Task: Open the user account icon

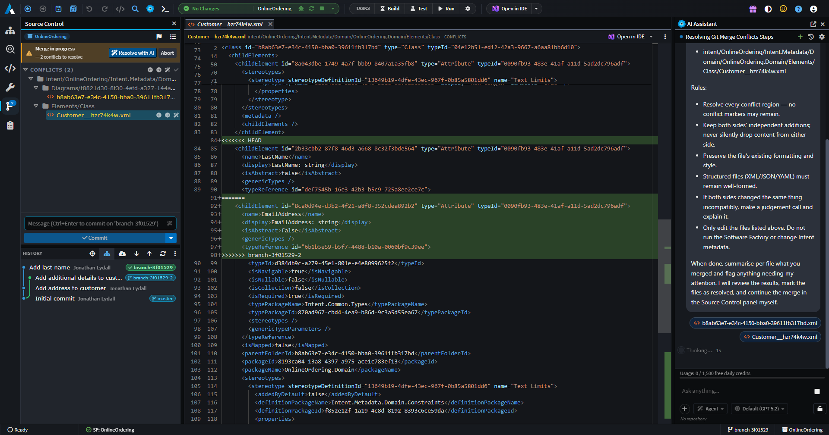Action: (x=813, y=9)
